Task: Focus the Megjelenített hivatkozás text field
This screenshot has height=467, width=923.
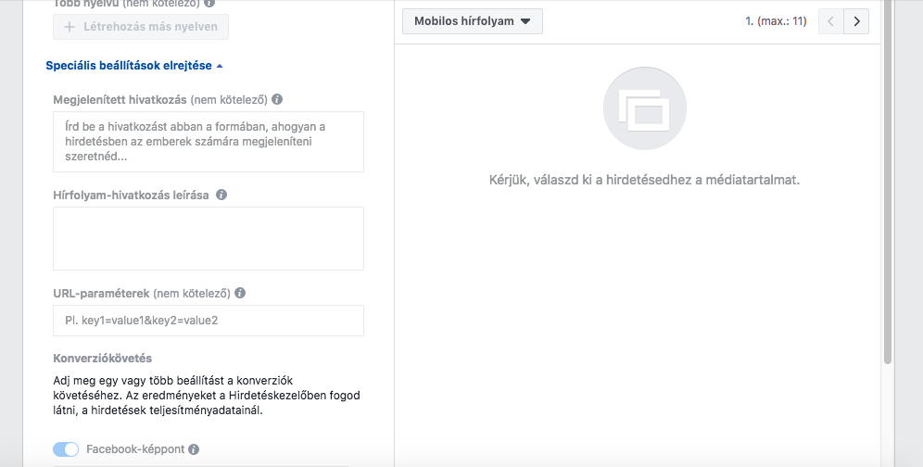Action: (209, 142)
